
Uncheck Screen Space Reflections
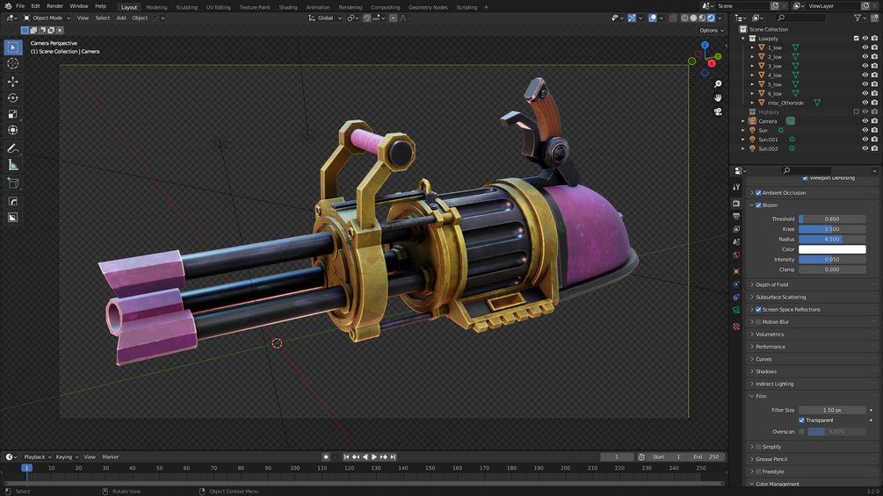pos(758,310)
